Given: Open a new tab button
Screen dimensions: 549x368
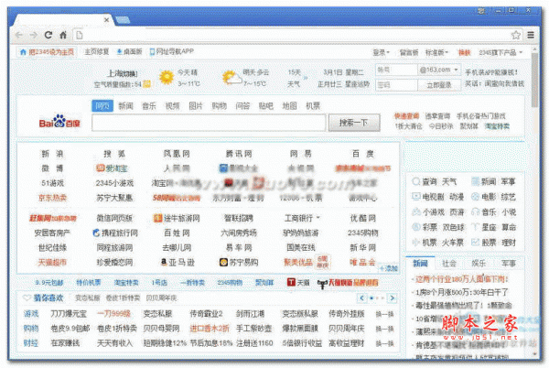Looking at the screenshot, I should point(123,20).
